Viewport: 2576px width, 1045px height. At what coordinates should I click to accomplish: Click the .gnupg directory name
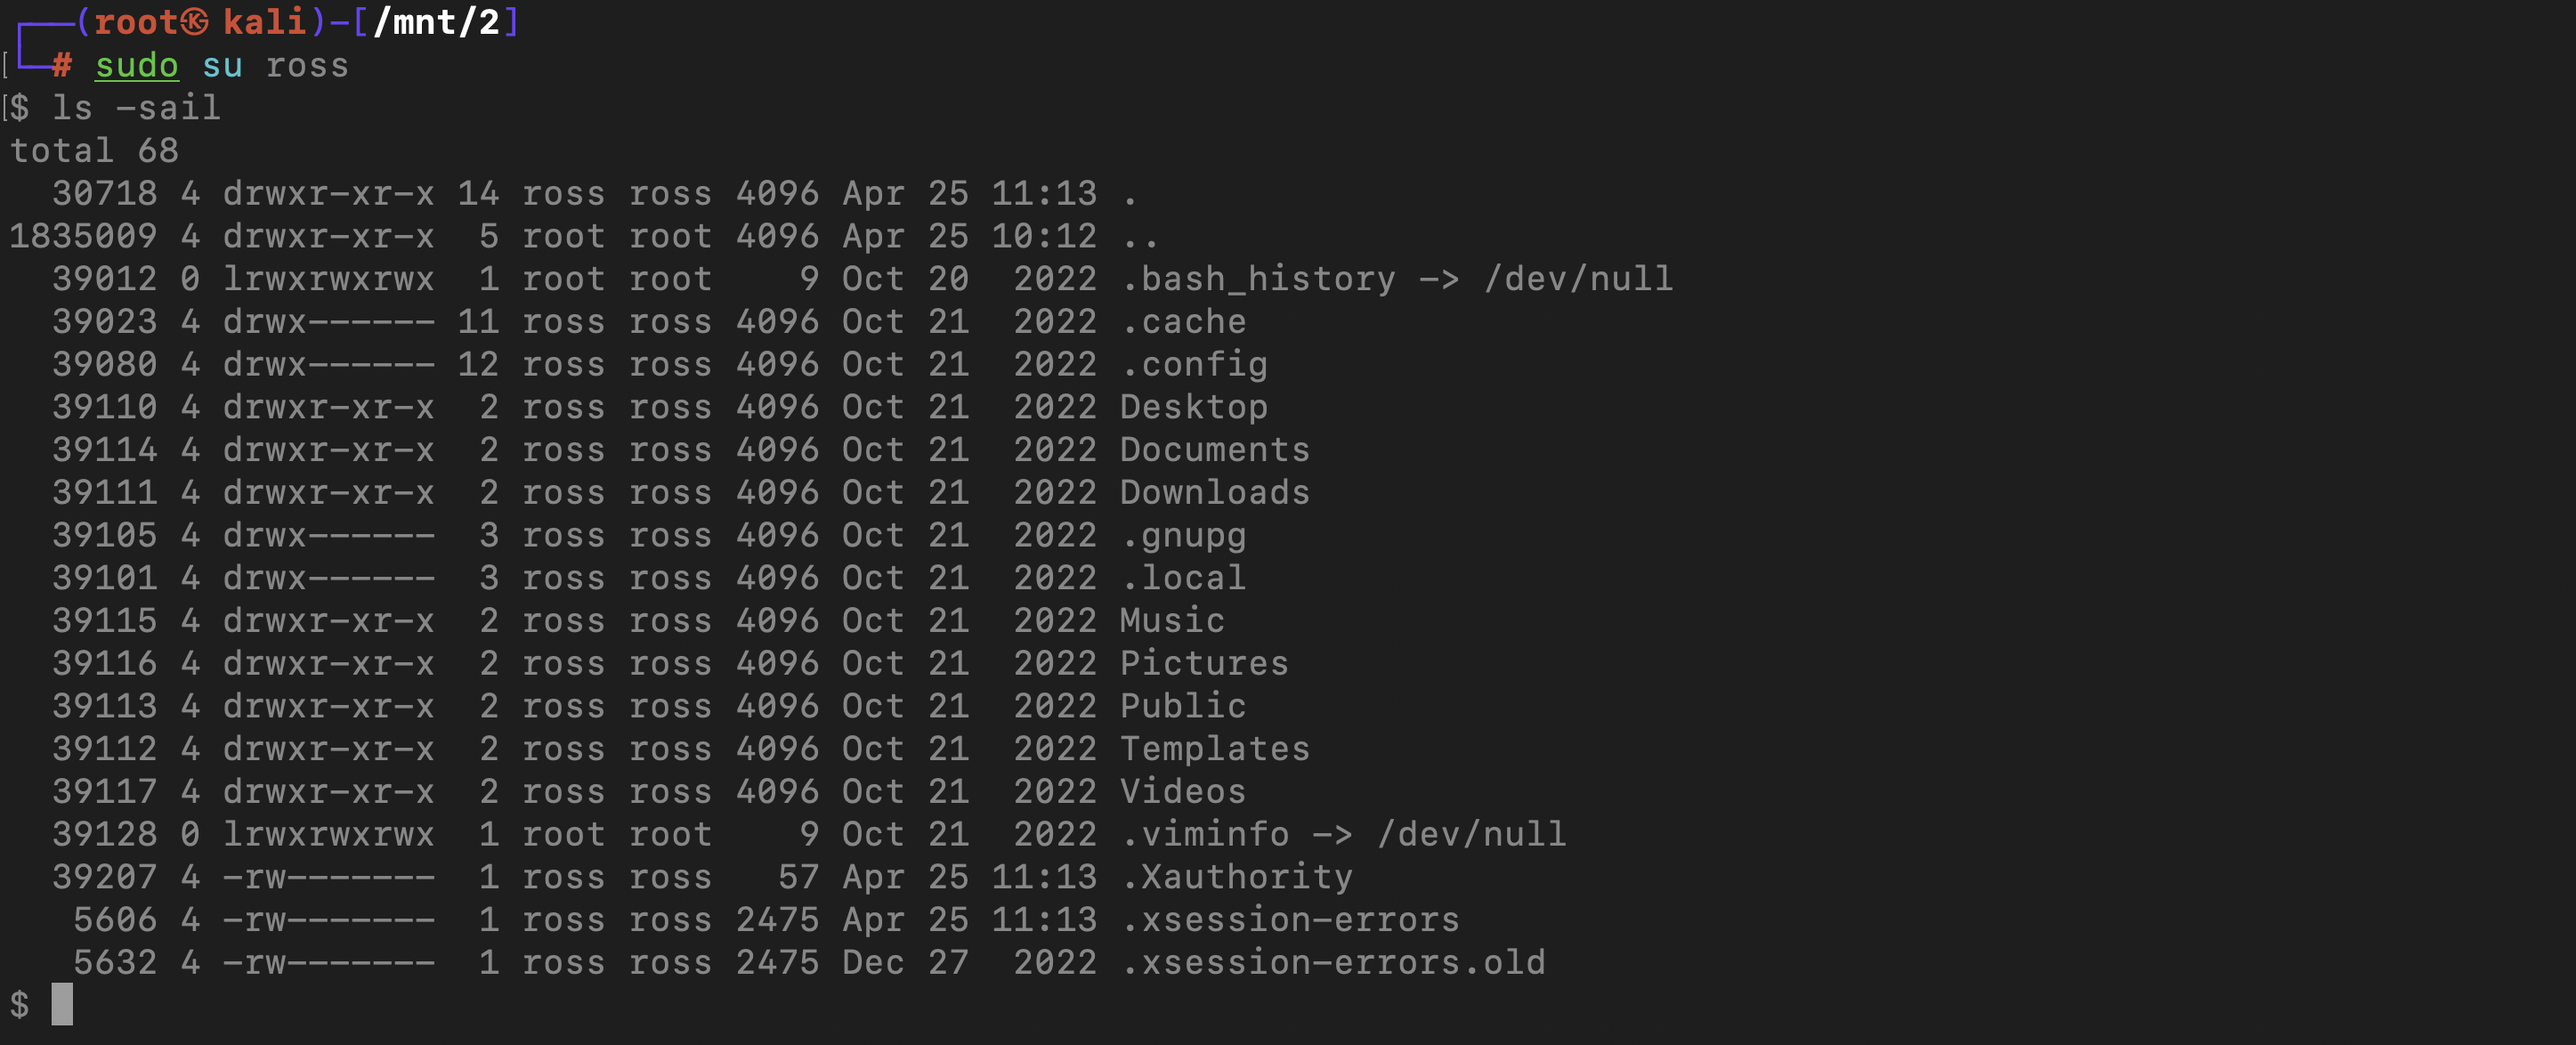1183,536
